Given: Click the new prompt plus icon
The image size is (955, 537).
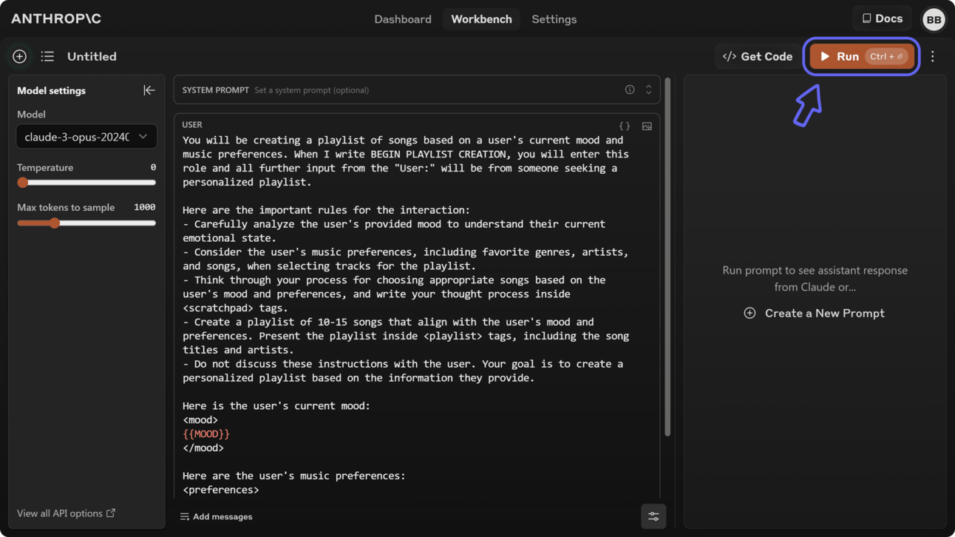Looking at the screenshot, I should (x=20, y=56).
